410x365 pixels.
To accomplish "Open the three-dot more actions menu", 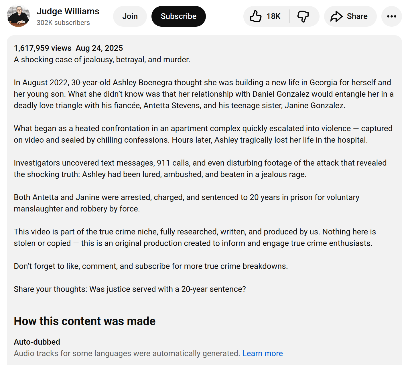I will coord(392,16).
